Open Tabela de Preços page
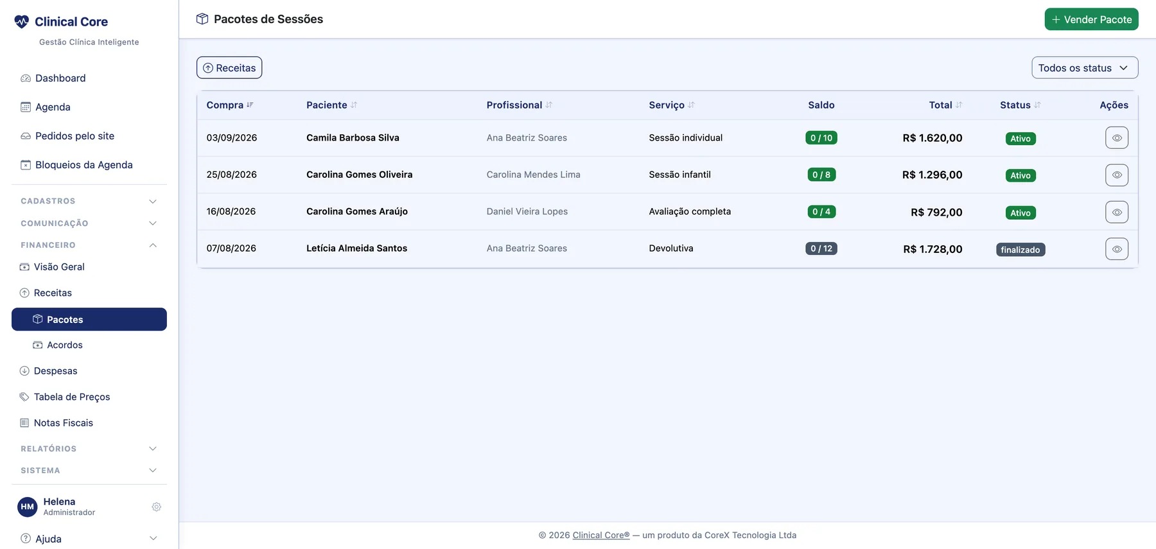Image resolution: width=1156 pixels, height=549 pixels. [x=89, y=397]
